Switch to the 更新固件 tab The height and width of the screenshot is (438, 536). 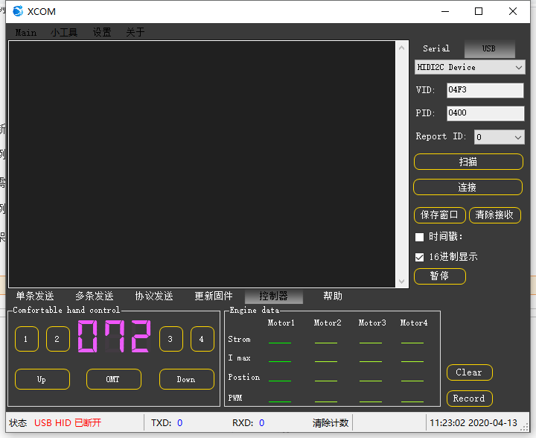[x=214, y=296]
